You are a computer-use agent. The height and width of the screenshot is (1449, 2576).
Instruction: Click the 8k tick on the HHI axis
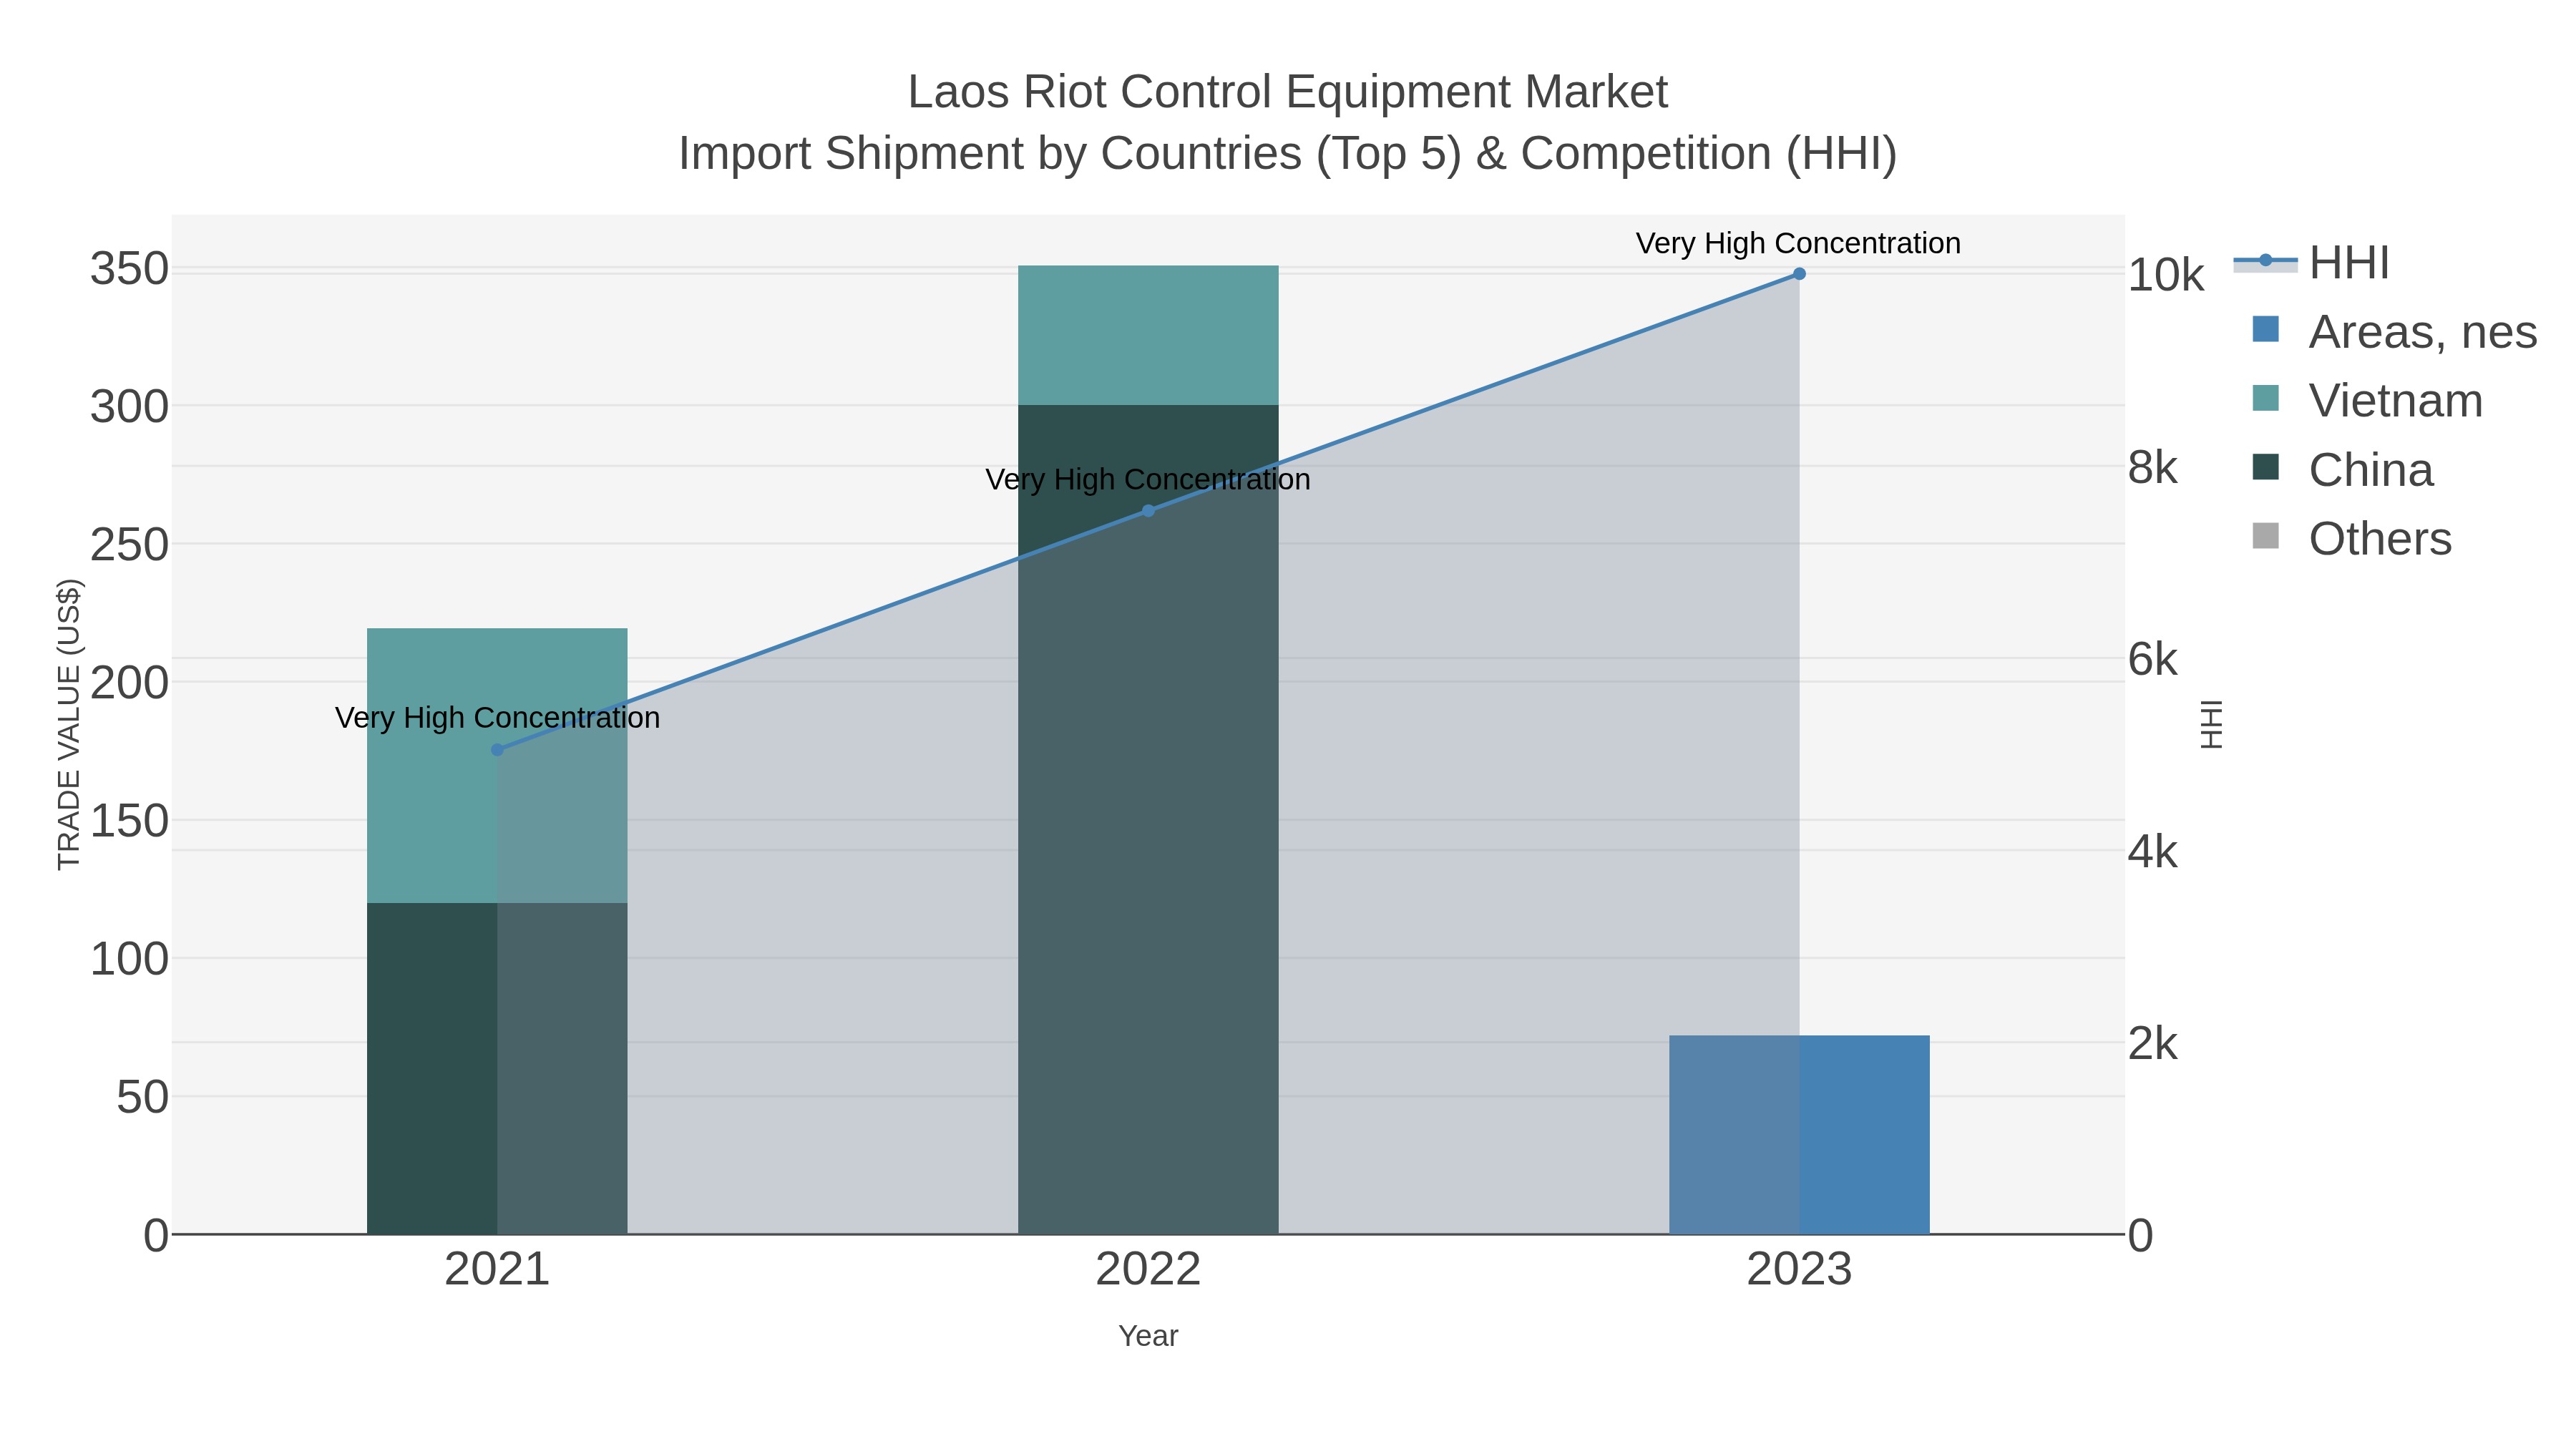(x=2152, y=467)
